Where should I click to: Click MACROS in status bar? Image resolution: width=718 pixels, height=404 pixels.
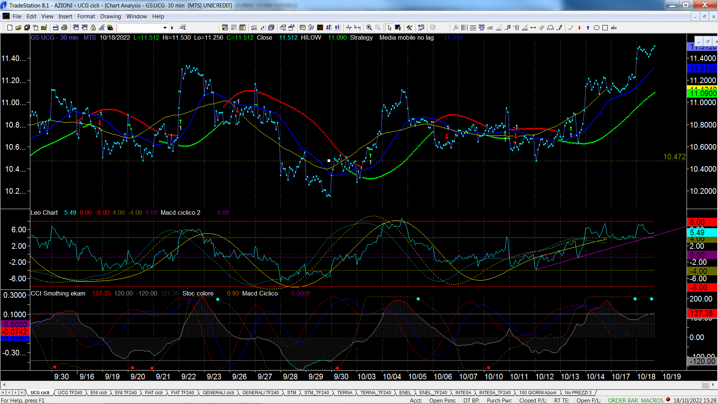click(652, 401)
